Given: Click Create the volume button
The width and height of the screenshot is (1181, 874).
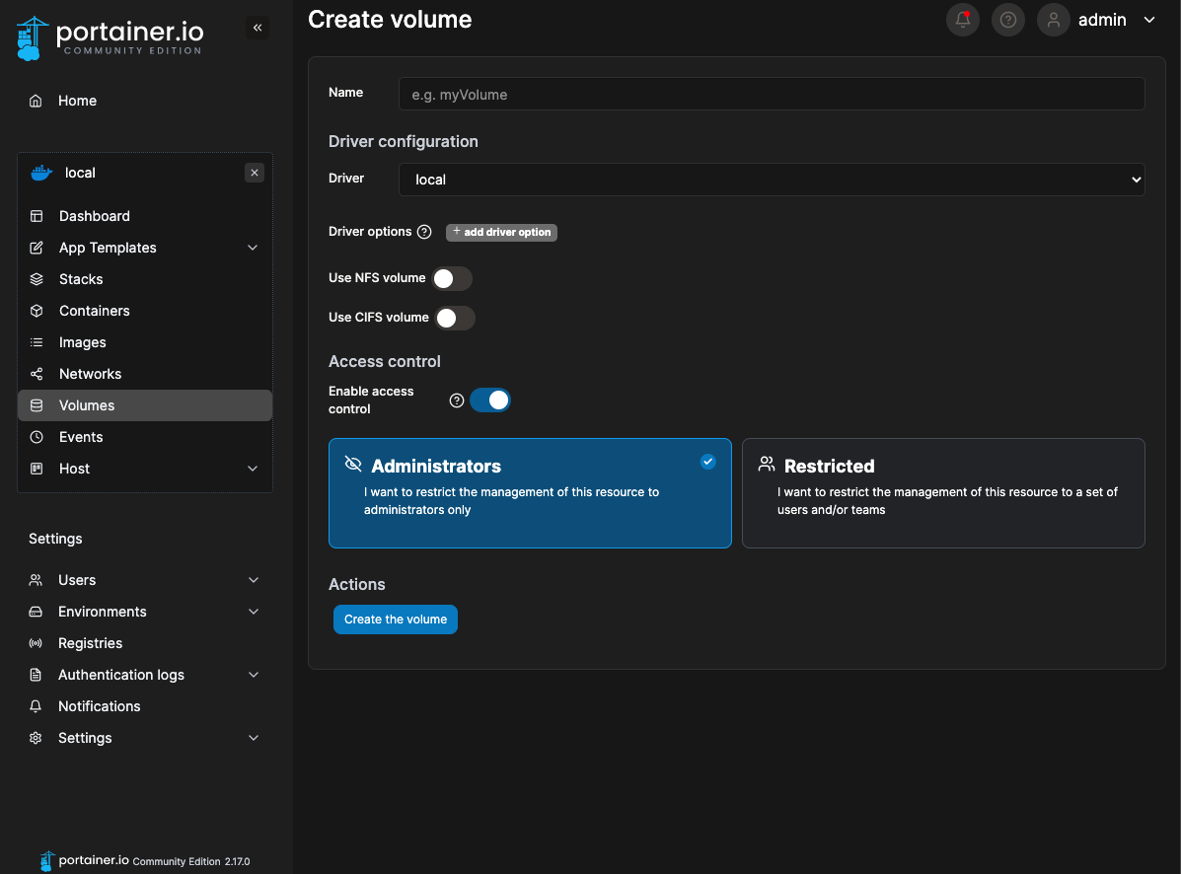Looking at the screenshot, I should pyautogui.click(x=396, y=619).
